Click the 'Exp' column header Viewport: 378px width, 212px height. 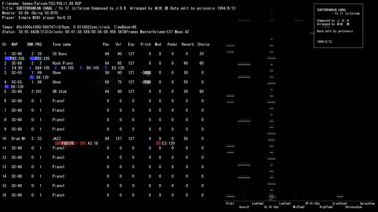tap(131, 44)
